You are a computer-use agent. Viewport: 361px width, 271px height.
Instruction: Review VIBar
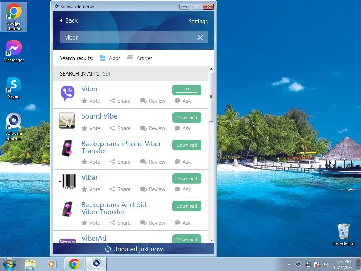coord(152,189)
